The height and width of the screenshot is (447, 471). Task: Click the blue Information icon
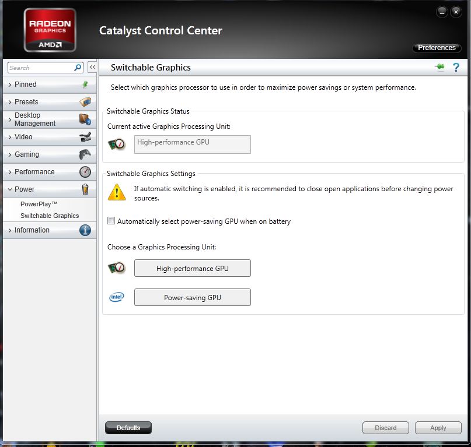pyautogui.click(x=85, y=230)
